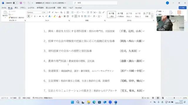The image size is (188, 105).
Task: Open the レイアウト ribbon tab
Action: [x=31, y=8]
